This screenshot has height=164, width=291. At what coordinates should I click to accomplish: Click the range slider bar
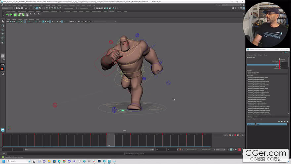click(90, 149)
